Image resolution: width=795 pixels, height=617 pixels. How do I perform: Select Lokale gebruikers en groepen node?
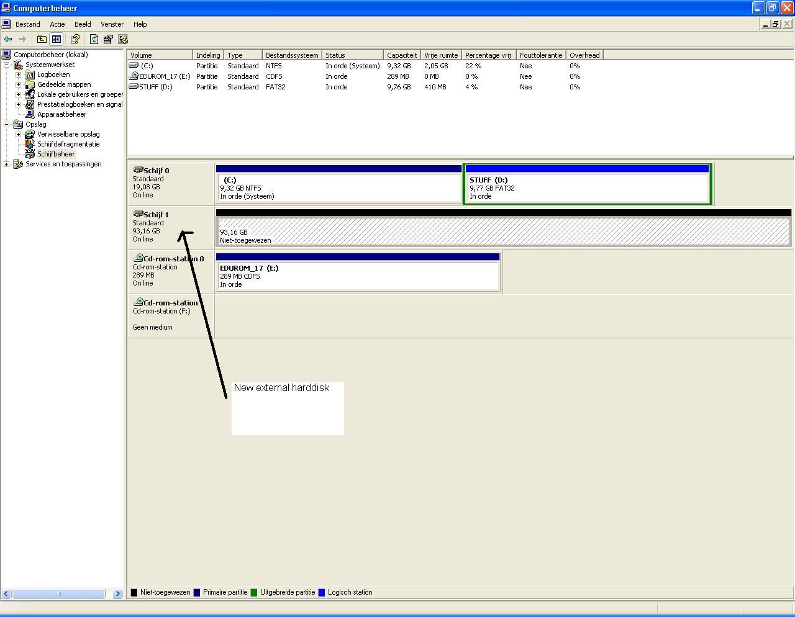click(x=80, y=94)
